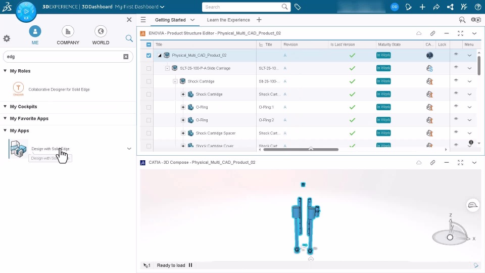Collapse the My Apps section

point(5,130)
